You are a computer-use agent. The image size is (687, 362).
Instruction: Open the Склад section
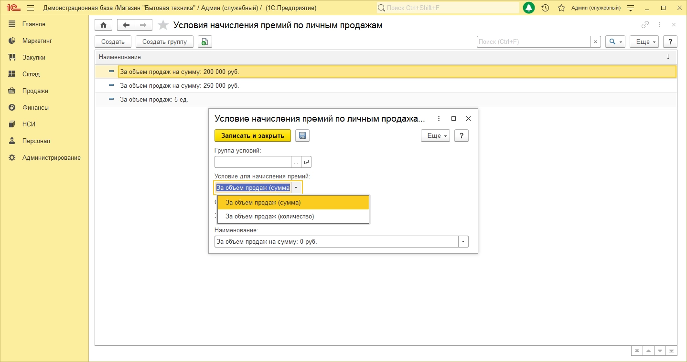31,74
